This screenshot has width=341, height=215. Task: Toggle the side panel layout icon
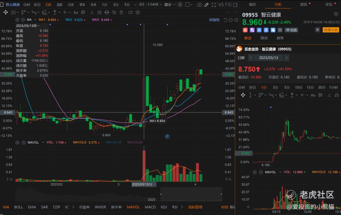(235, 4)
